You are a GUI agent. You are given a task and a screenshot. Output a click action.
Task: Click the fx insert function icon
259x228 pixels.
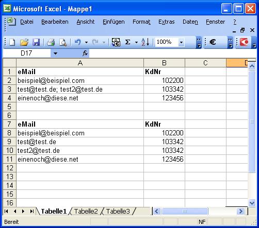click(85, 53)
